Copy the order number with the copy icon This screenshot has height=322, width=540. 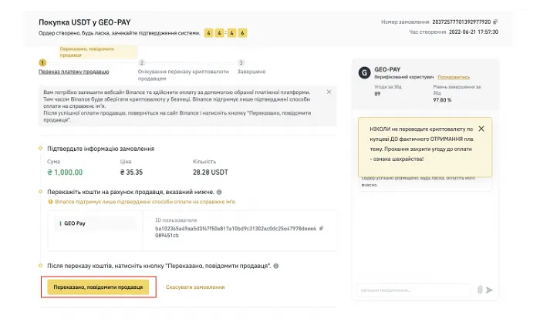click(495, 22)
